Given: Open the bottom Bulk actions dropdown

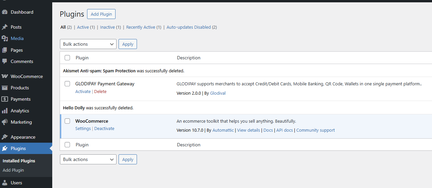Looking at the screenshot, I should click(88, 159).
